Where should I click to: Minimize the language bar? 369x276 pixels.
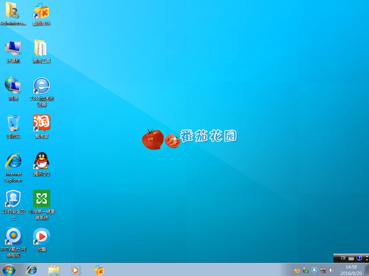click(367, 256)
